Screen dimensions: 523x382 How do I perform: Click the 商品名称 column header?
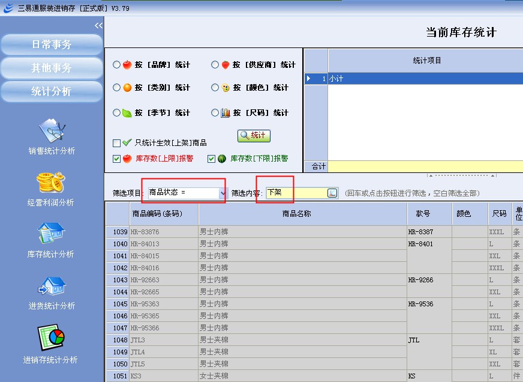pos(303,214)
